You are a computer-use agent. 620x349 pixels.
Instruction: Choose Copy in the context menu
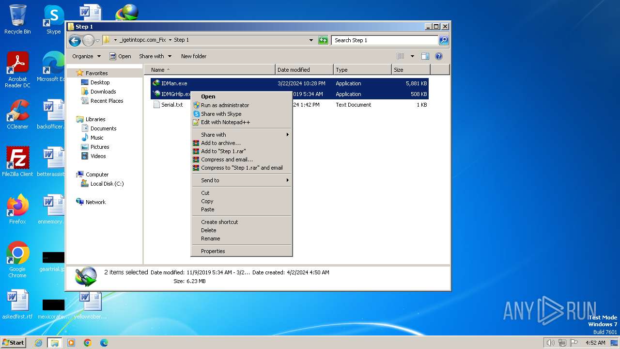point(242,201)
